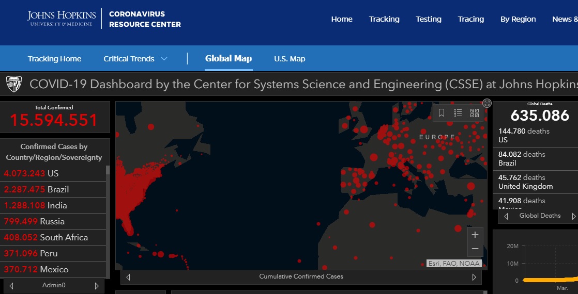Open the Tracing menu item

471,19
